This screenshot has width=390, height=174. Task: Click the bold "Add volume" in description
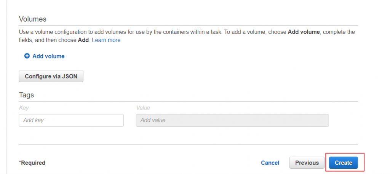(305, 32)
